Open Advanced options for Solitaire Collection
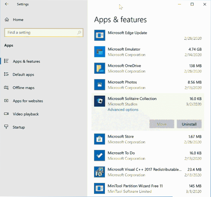 coord(123,110)
